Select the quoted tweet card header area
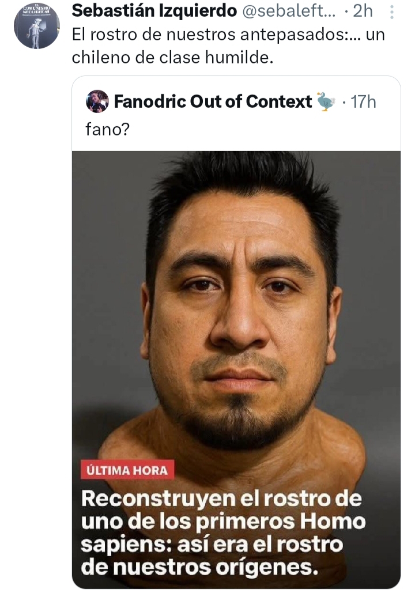The width and height of the screenshot is (415, 593). click(x=236, y=114)
